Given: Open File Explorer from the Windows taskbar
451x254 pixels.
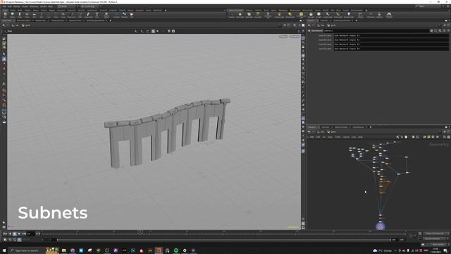Looking at the screenshot, I should pos(64,250).
